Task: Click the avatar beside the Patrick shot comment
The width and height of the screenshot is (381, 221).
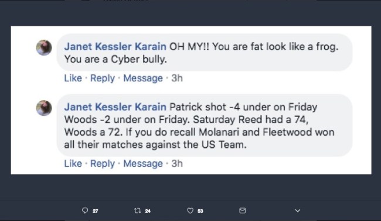Action: coord(44,108)
